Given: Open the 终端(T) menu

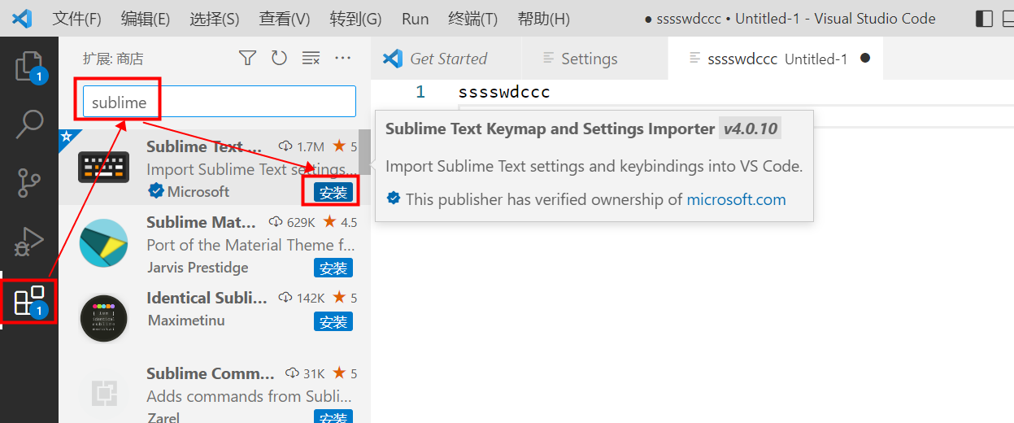Looking at the screenshot, I should [x=473, y=19].
